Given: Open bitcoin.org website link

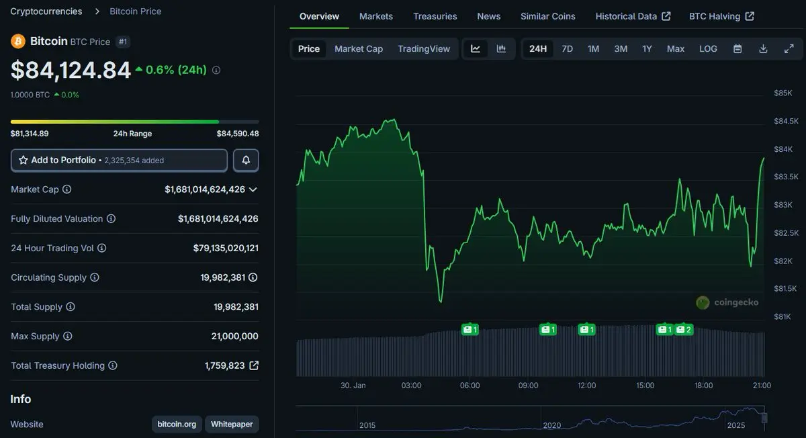Looking at the screenshot, I should pyautogui.click(x=177, y=424).
